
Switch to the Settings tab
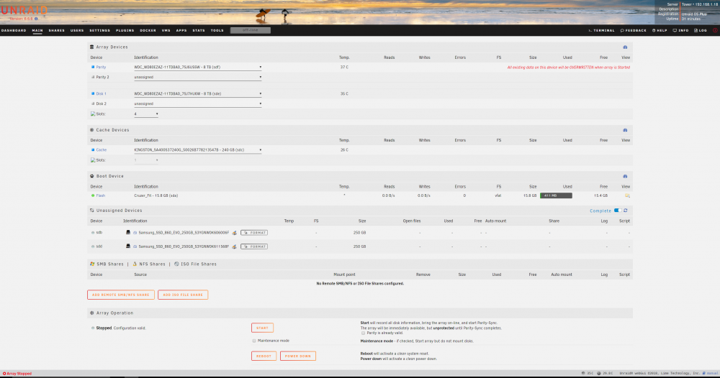click(99, 31)
